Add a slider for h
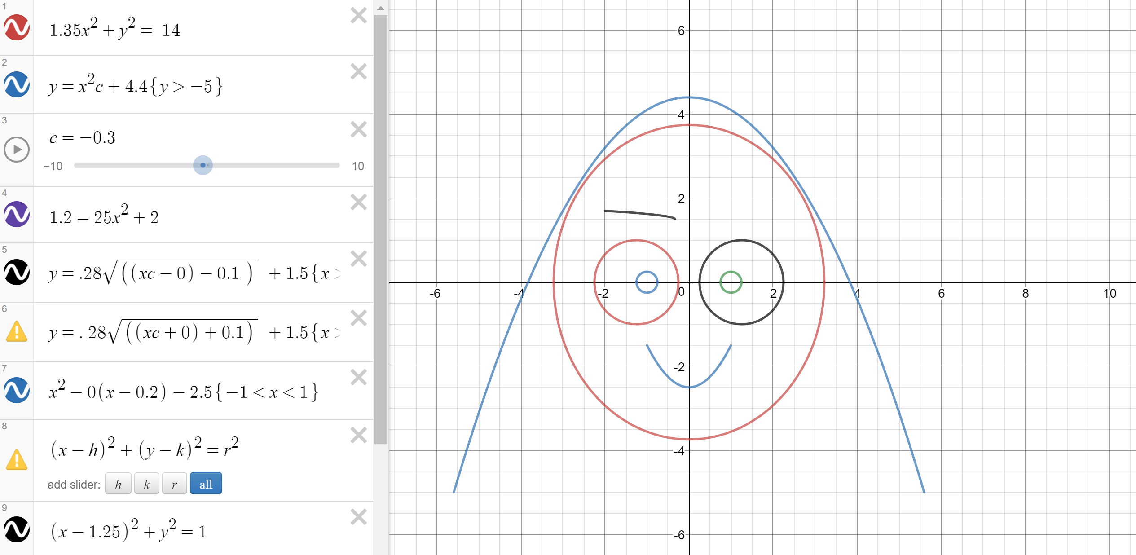 pos(118,484)
